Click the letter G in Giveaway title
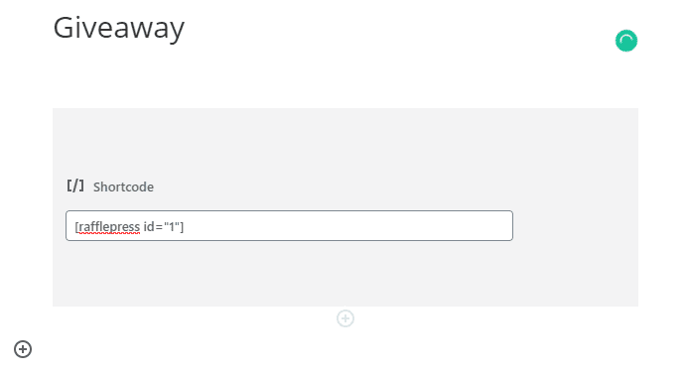689x373 pixels. click(64, 28)
